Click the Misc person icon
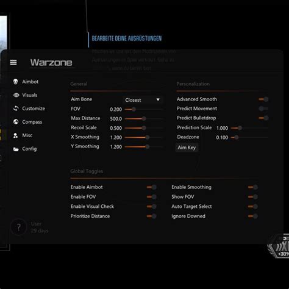 (x=15, y=135)
